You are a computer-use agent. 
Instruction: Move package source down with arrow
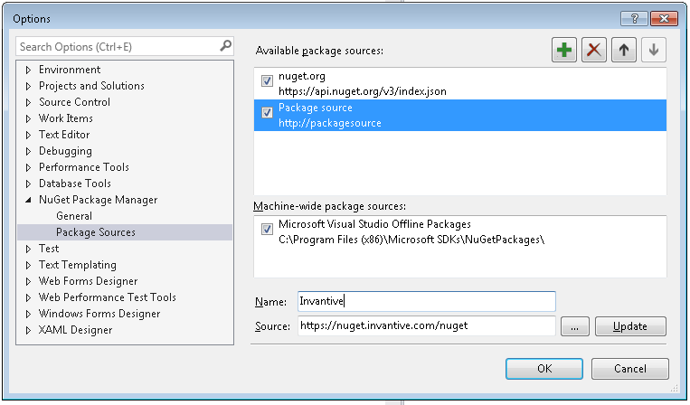tap(654, 50)
